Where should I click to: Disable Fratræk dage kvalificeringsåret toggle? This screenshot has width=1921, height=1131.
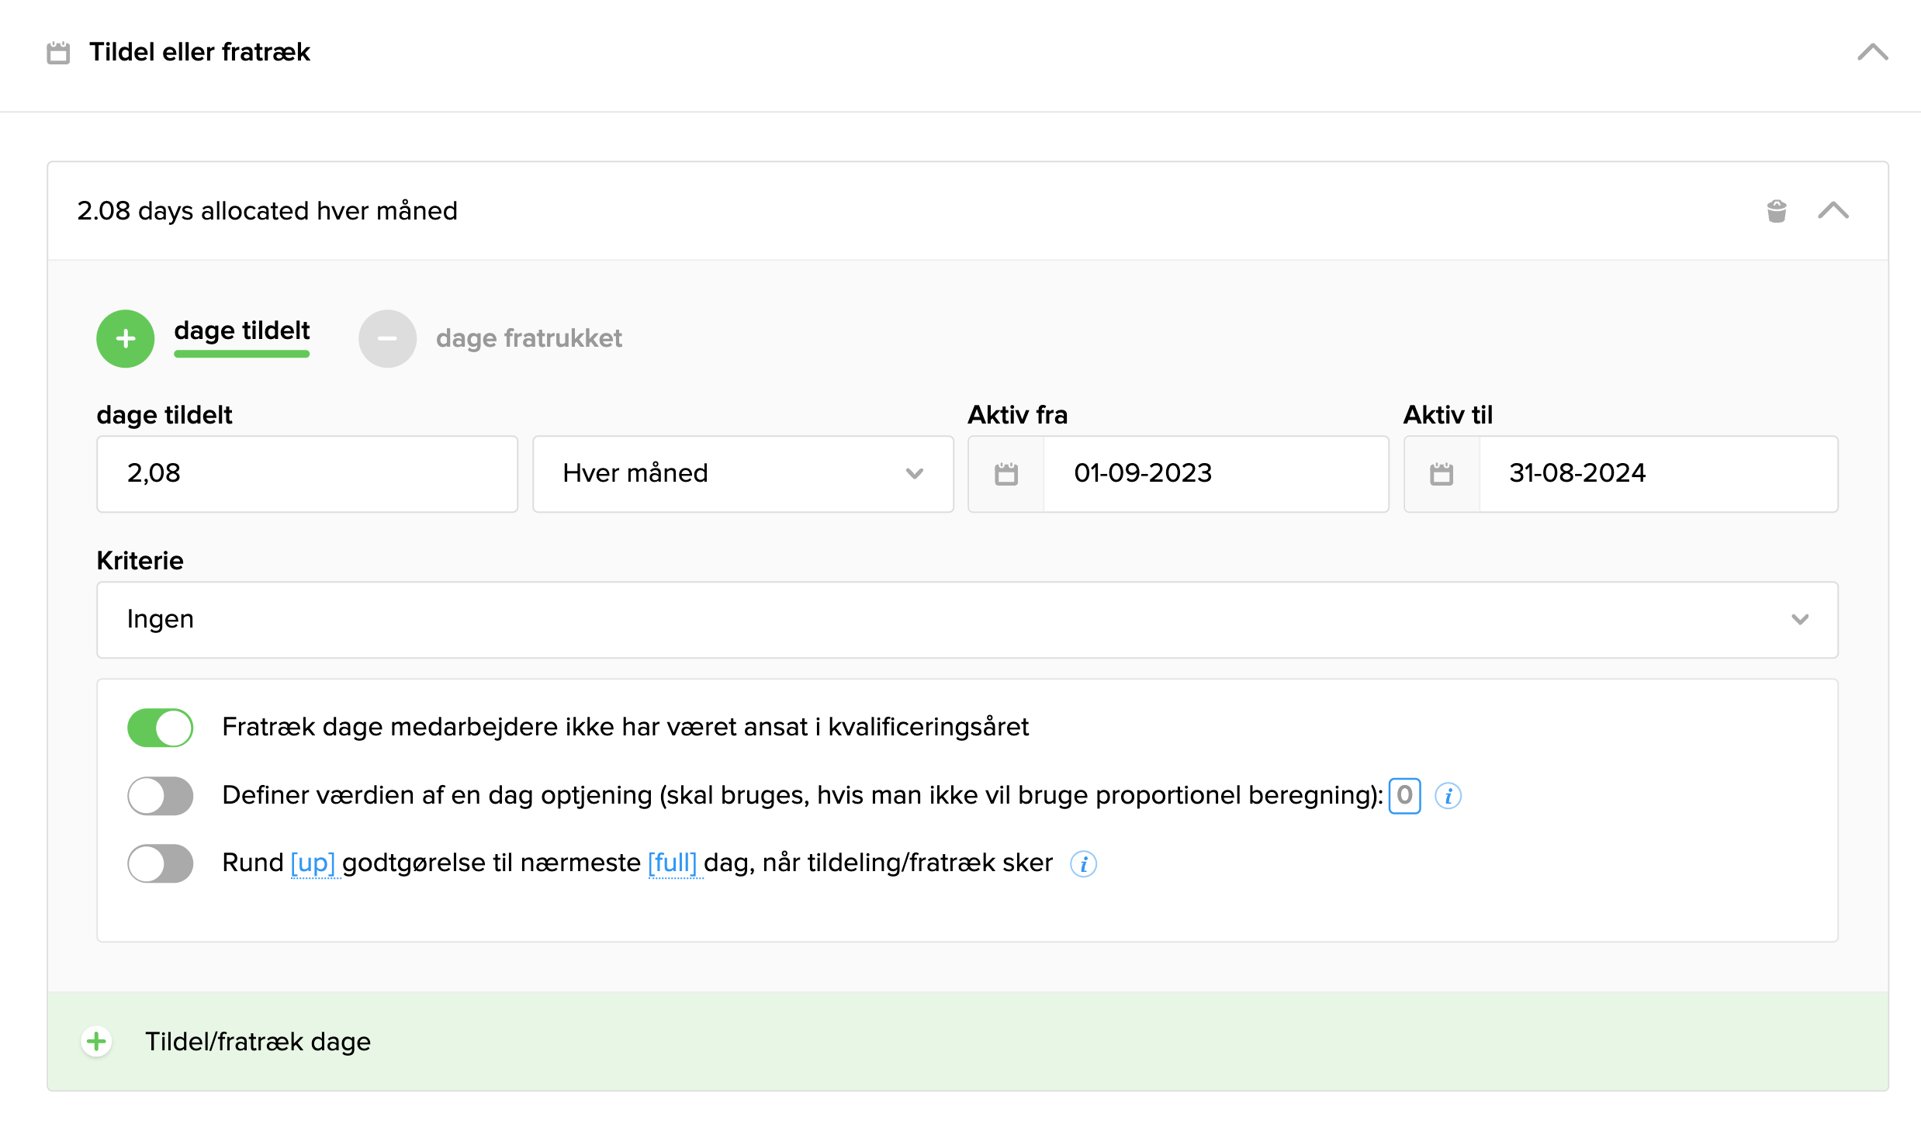point(160,728)
